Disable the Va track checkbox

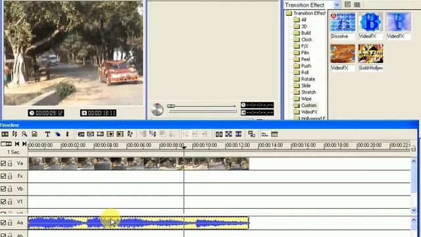3,163
